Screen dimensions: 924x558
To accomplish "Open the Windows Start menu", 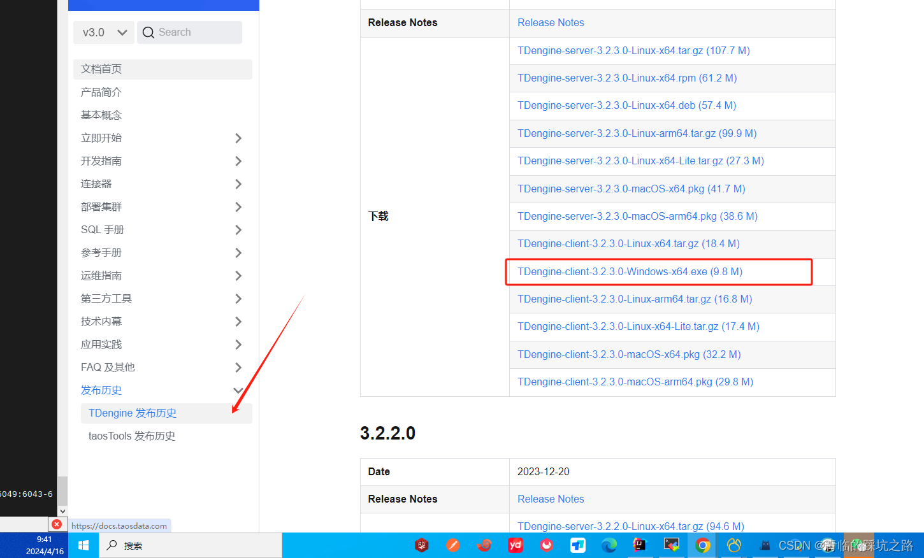I will pos(83,546).
